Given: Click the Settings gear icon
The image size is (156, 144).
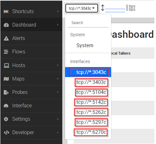Looking at the screenshot, I should coord(6,119).
